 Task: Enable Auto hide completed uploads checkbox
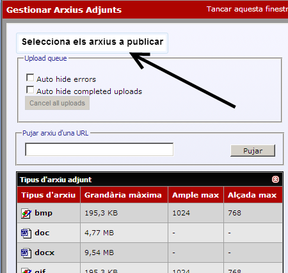tap(30, 90)
